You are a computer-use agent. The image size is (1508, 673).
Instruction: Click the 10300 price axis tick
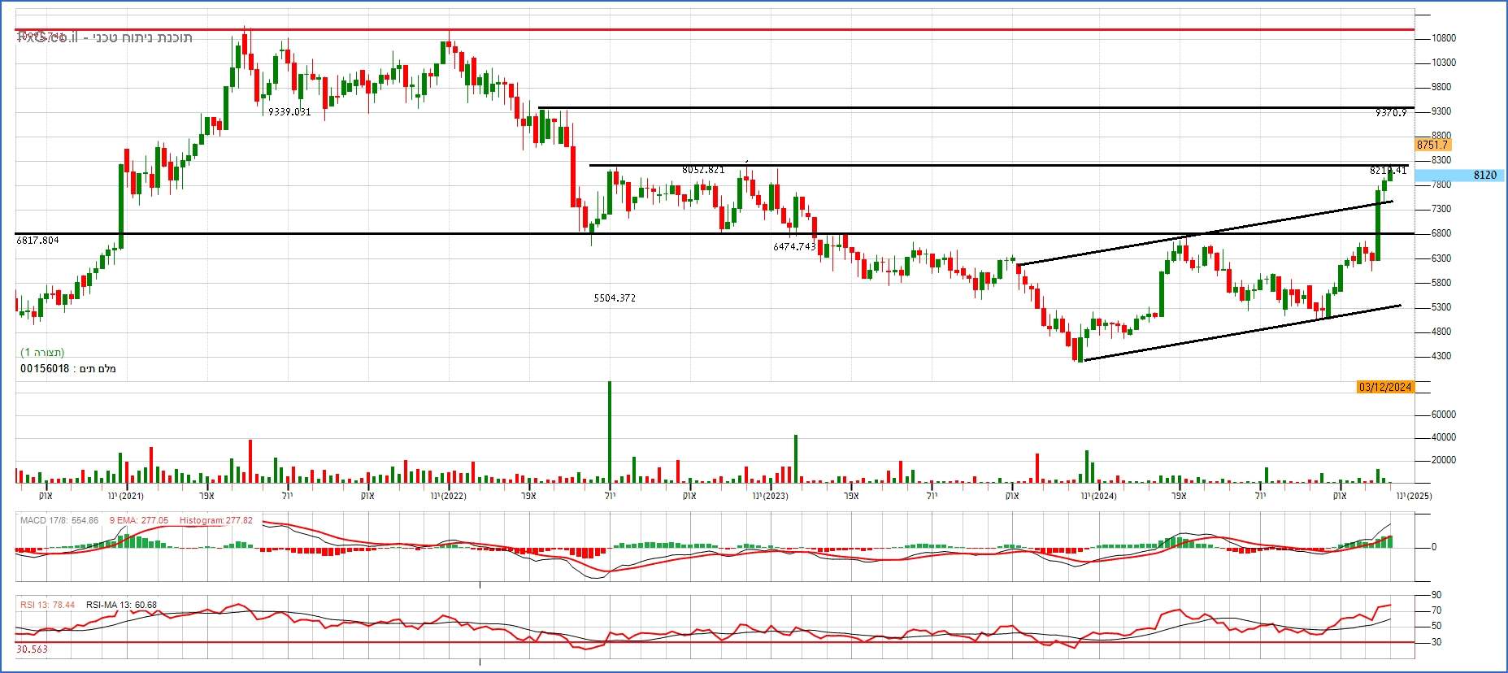(1444, 63)
